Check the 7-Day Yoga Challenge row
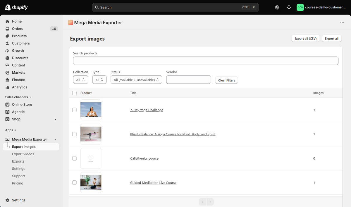Screen dimensions: 351x207 (74, 110)
